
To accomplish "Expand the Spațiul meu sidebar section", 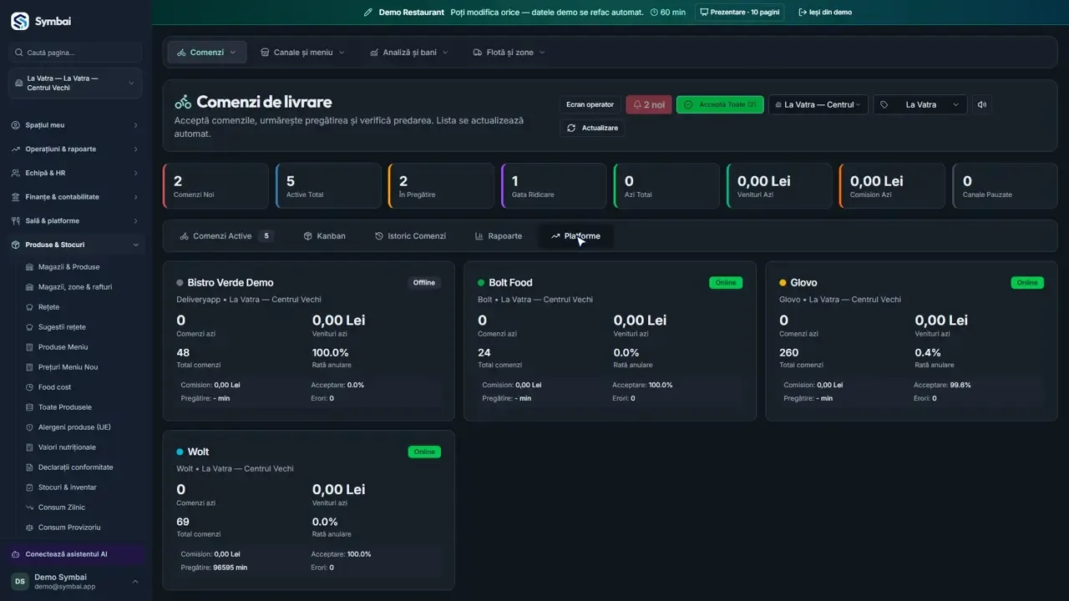I will (75, 125).
